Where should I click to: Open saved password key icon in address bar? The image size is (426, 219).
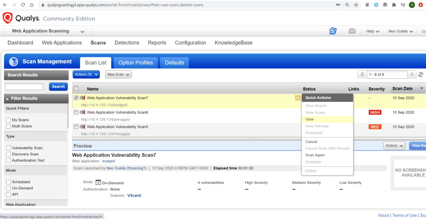tap(338, 5)
